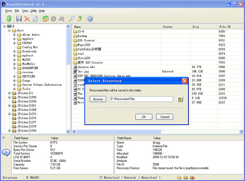Close the information panel with the X
This screenshot has height=181, width=245.
(x=4, y=138)
